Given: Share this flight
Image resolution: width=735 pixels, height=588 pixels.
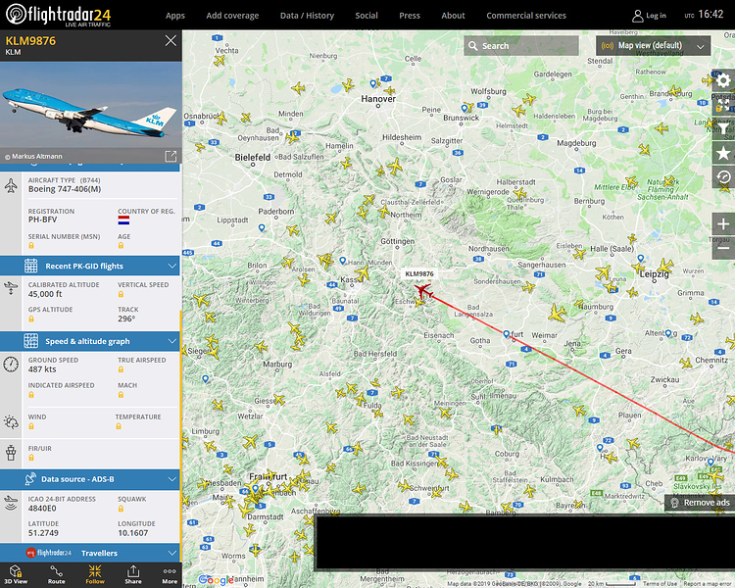Looking at the screenshot, I should tap(133, 575).
